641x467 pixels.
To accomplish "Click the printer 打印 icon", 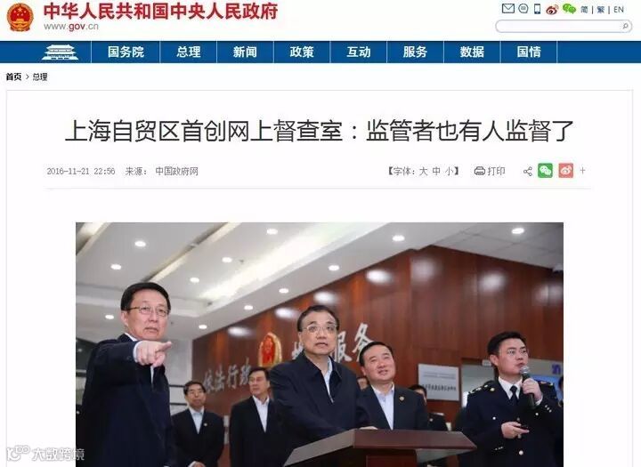I will coord(480,171).
